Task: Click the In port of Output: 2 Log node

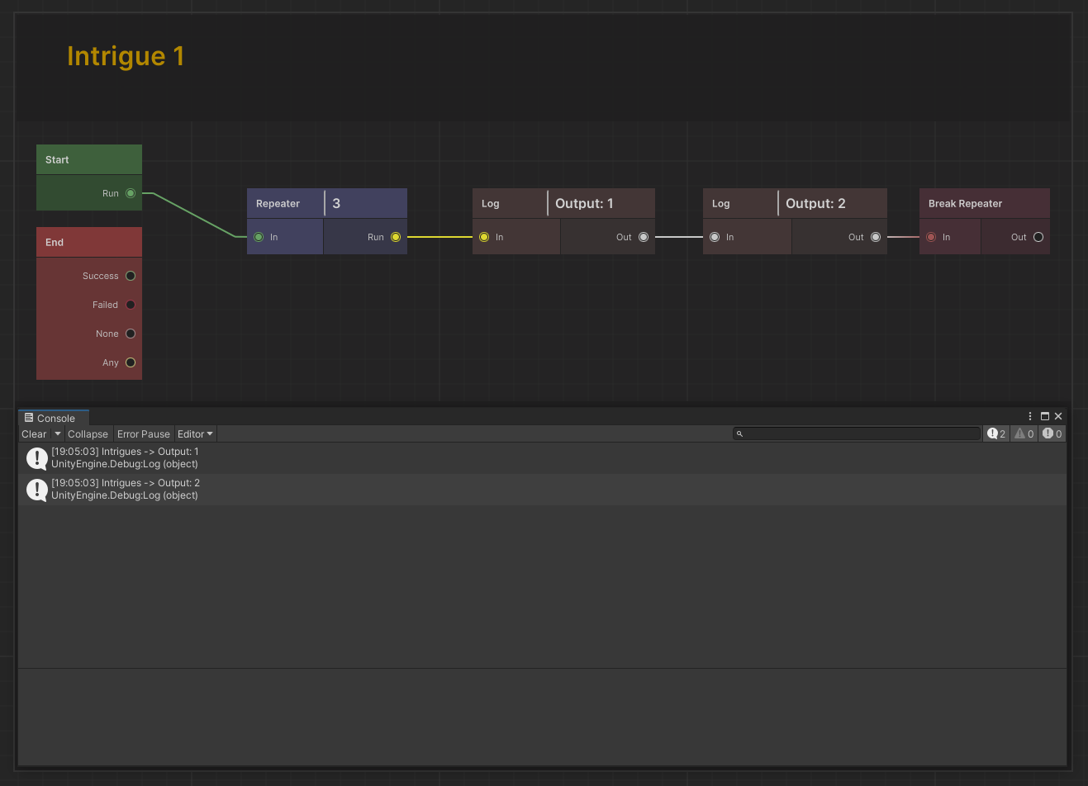Action: [x=715, y=237]
